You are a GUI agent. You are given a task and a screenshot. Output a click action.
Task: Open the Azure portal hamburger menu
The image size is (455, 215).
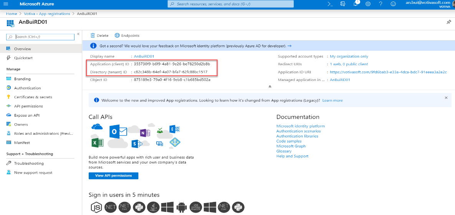coord(5,4)
